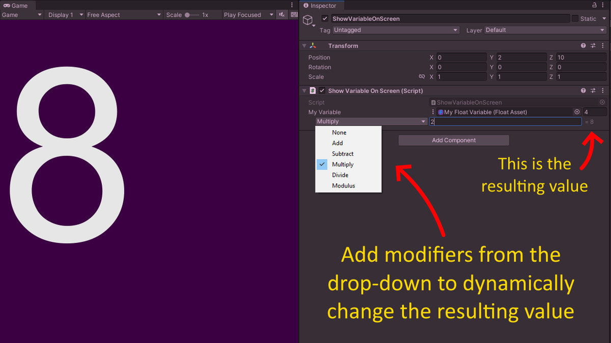Click the modifier value field containing 2
The image size is (611, 343).
tap(505, 121)
